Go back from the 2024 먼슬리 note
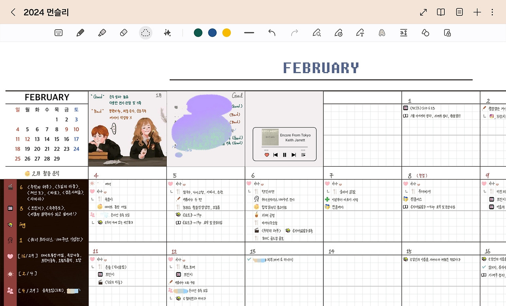Screen dimensions: 506x306 (13, 12)
